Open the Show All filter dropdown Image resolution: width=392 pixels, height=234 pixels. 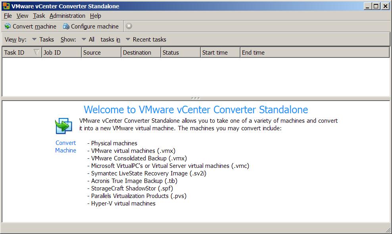[84, 40]
